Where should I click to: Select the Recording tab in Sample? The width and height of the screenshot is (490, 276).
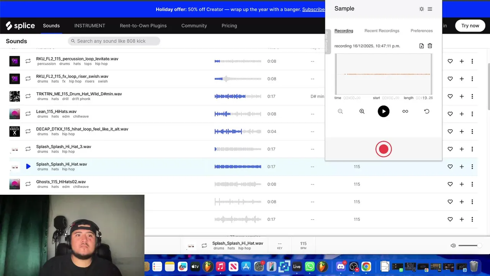coord(344,31)
